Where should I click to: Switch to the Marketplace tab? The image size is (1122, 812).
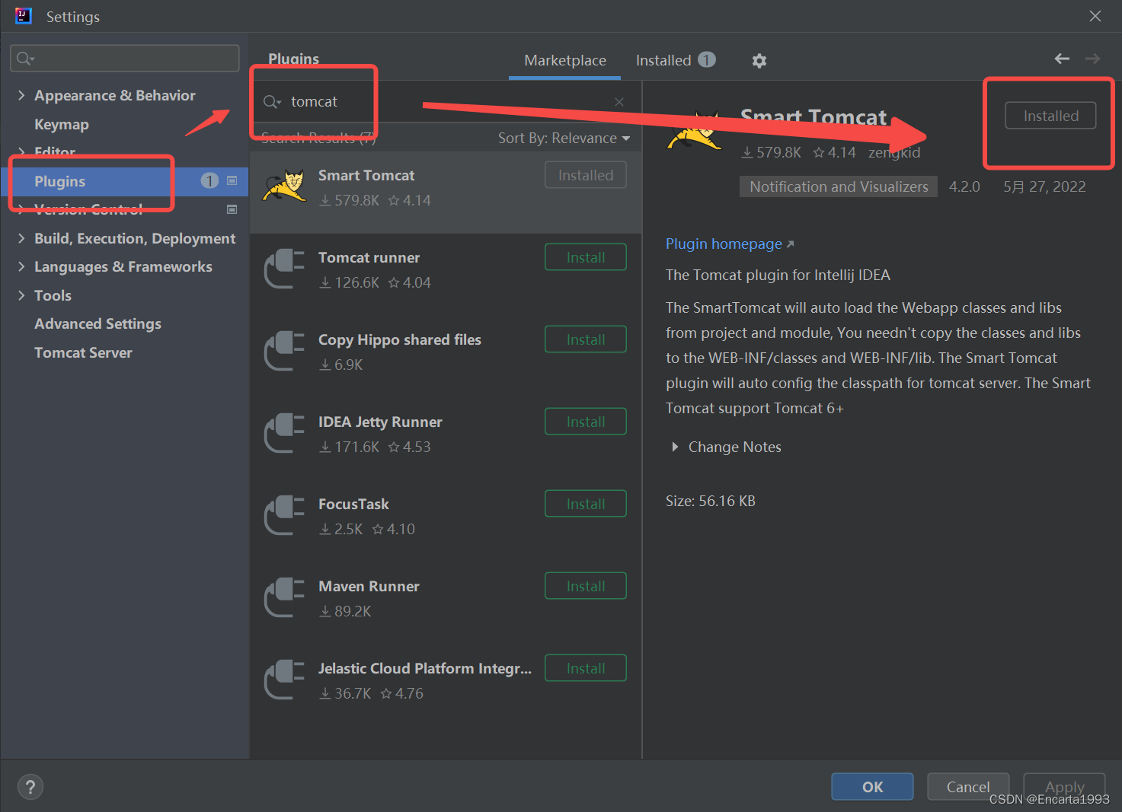565,60
